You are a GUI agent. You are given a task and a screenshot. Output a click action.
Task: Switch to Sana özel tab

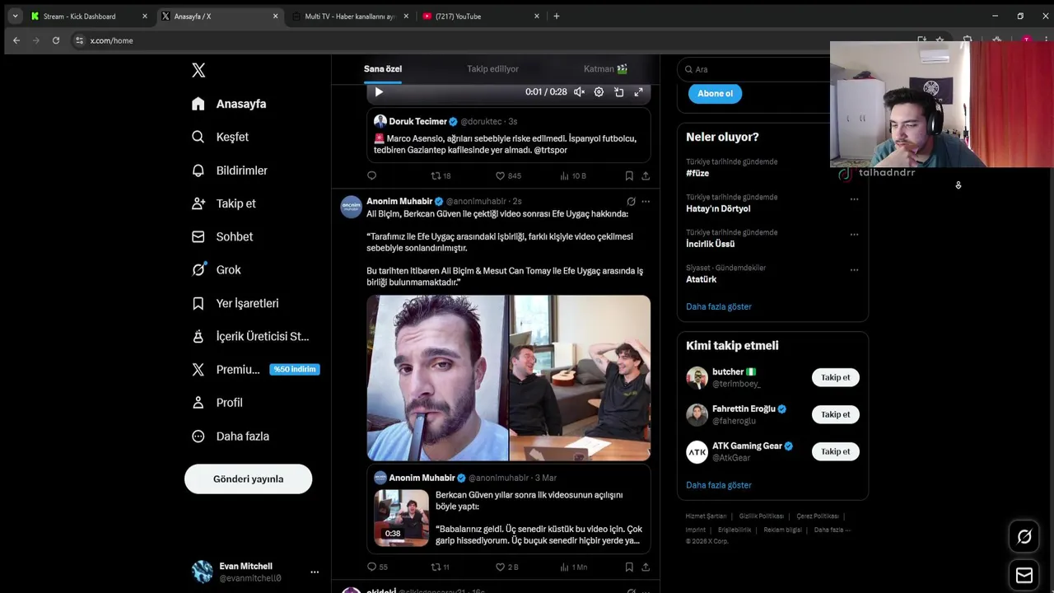click(x=383, y=69)
